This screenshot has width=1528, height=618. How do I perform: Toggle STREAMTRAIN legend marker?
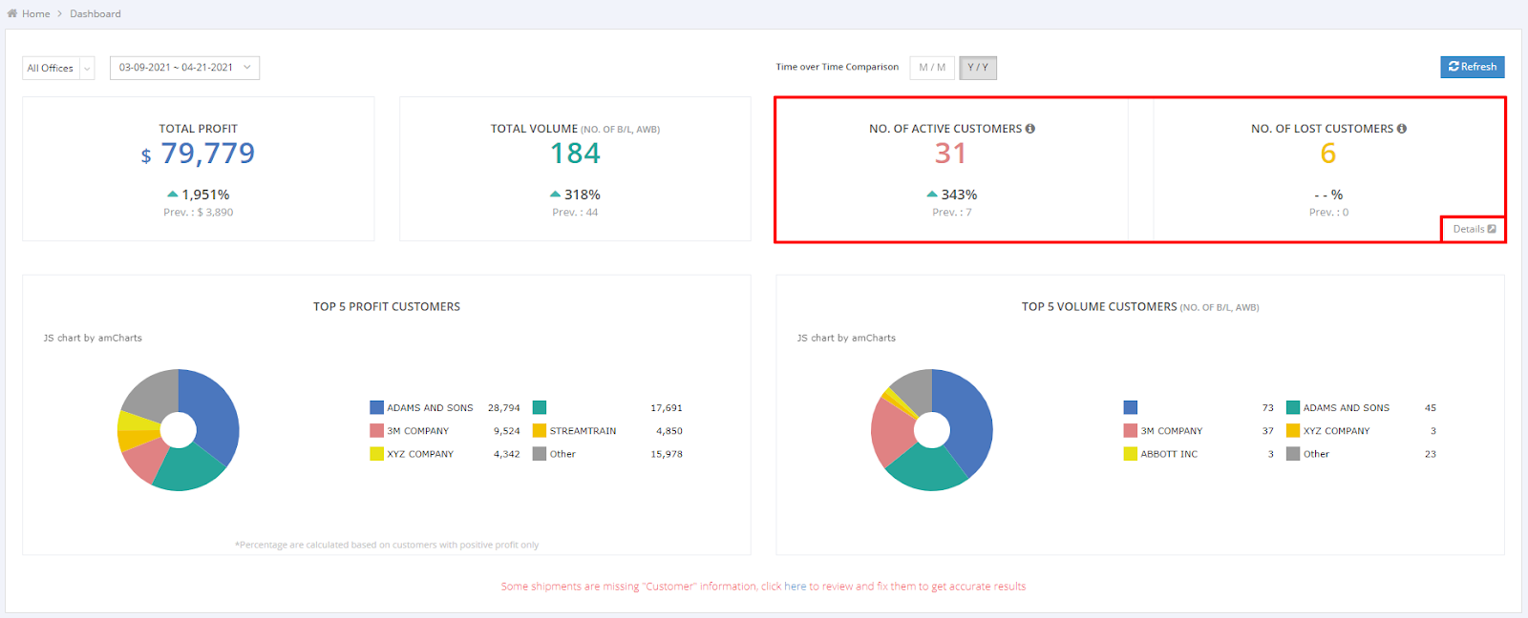[x=540, y=431]
